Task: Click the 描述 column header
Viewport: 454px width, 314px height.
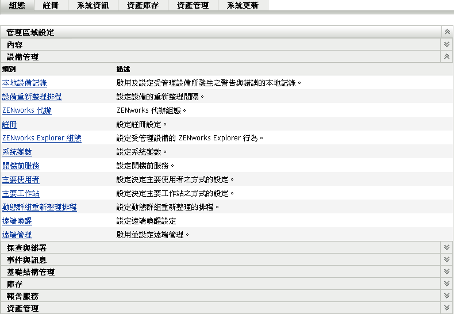Action: point(124,69)
